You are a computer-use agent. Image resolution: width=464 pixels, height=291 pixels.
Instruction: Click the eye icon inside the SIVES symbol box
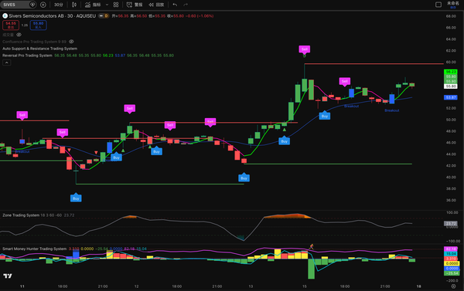click(32, 5)
